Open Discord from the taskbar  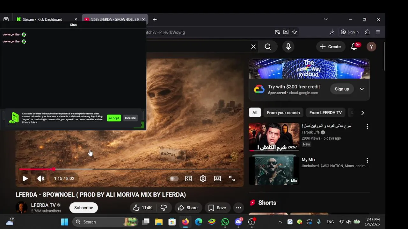click(238, 222)
